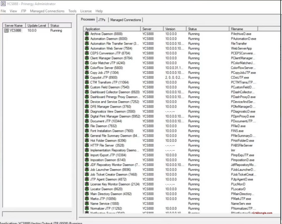Click the status icon beside Digital Print Manager Daemon
The height and width of the screenshot is (224, 282).
[87, 116]
